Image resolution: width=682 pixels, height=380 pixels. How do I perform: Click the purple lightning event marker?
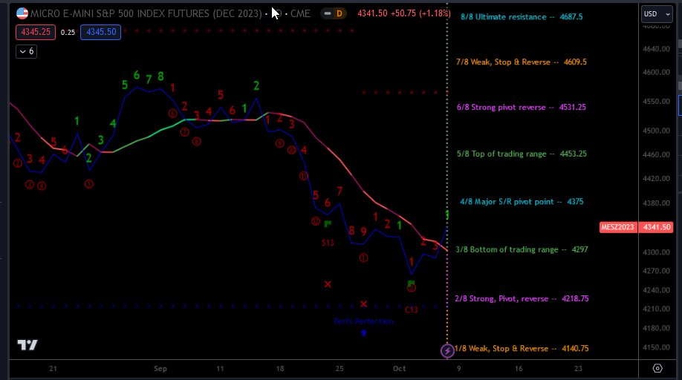coord(447,350)
